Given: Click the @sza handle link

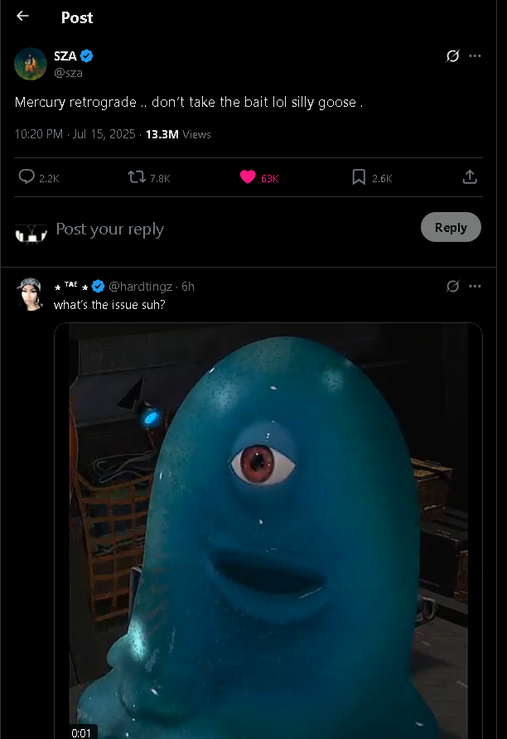Looking at the screenshot, I should (68, 73).
